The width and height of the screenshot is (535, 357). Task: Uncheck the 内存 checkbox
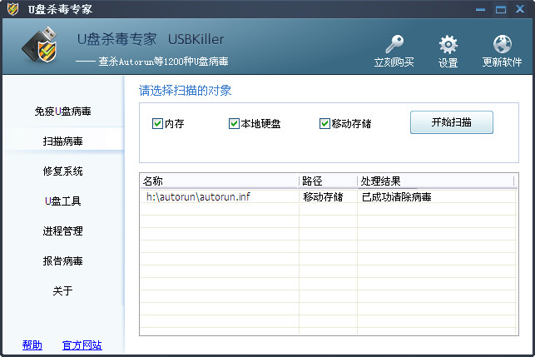coord(157,123)
